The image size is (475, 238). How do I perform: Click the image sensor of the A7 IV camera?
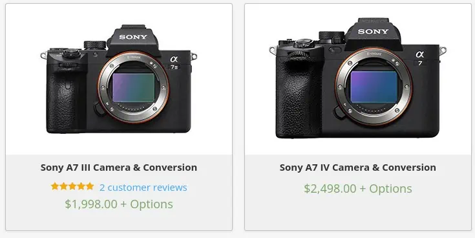pos(374,87)
